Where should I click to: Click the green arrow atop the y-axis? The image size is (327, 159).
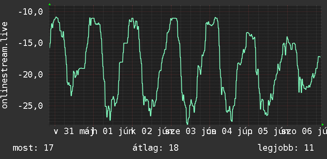tap(50, 4)
